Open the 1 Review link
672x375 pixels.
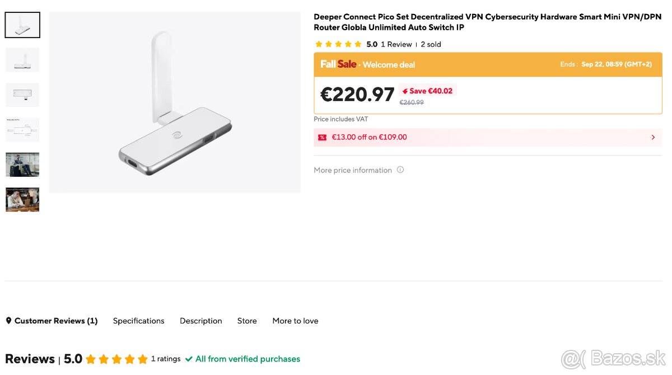pyautogui.click(x=397, y=44)
